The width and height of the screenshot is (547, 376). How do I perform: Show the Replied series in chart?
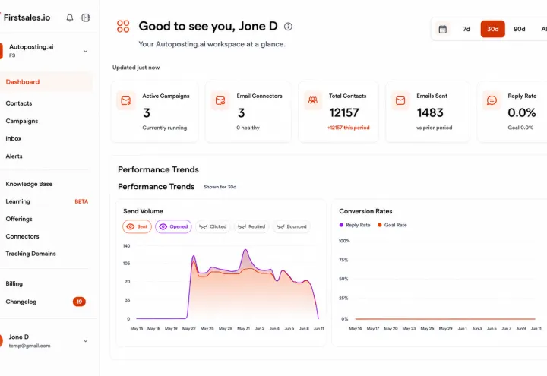[x=251, y=226]
